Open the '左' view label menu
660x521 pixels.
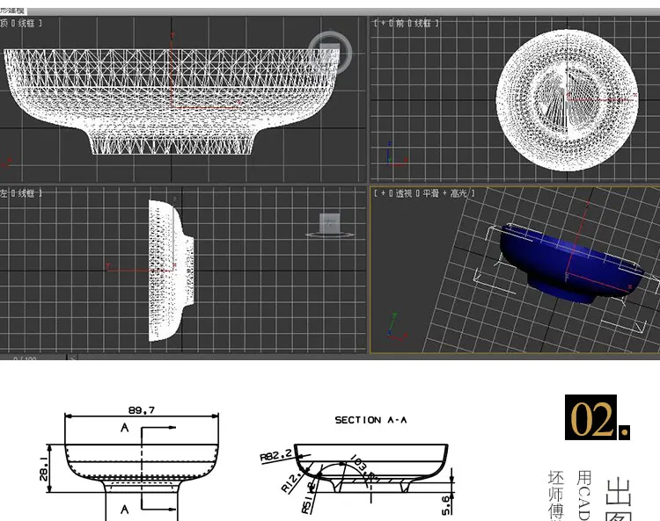pyautogui.click(x=4, y=193)
